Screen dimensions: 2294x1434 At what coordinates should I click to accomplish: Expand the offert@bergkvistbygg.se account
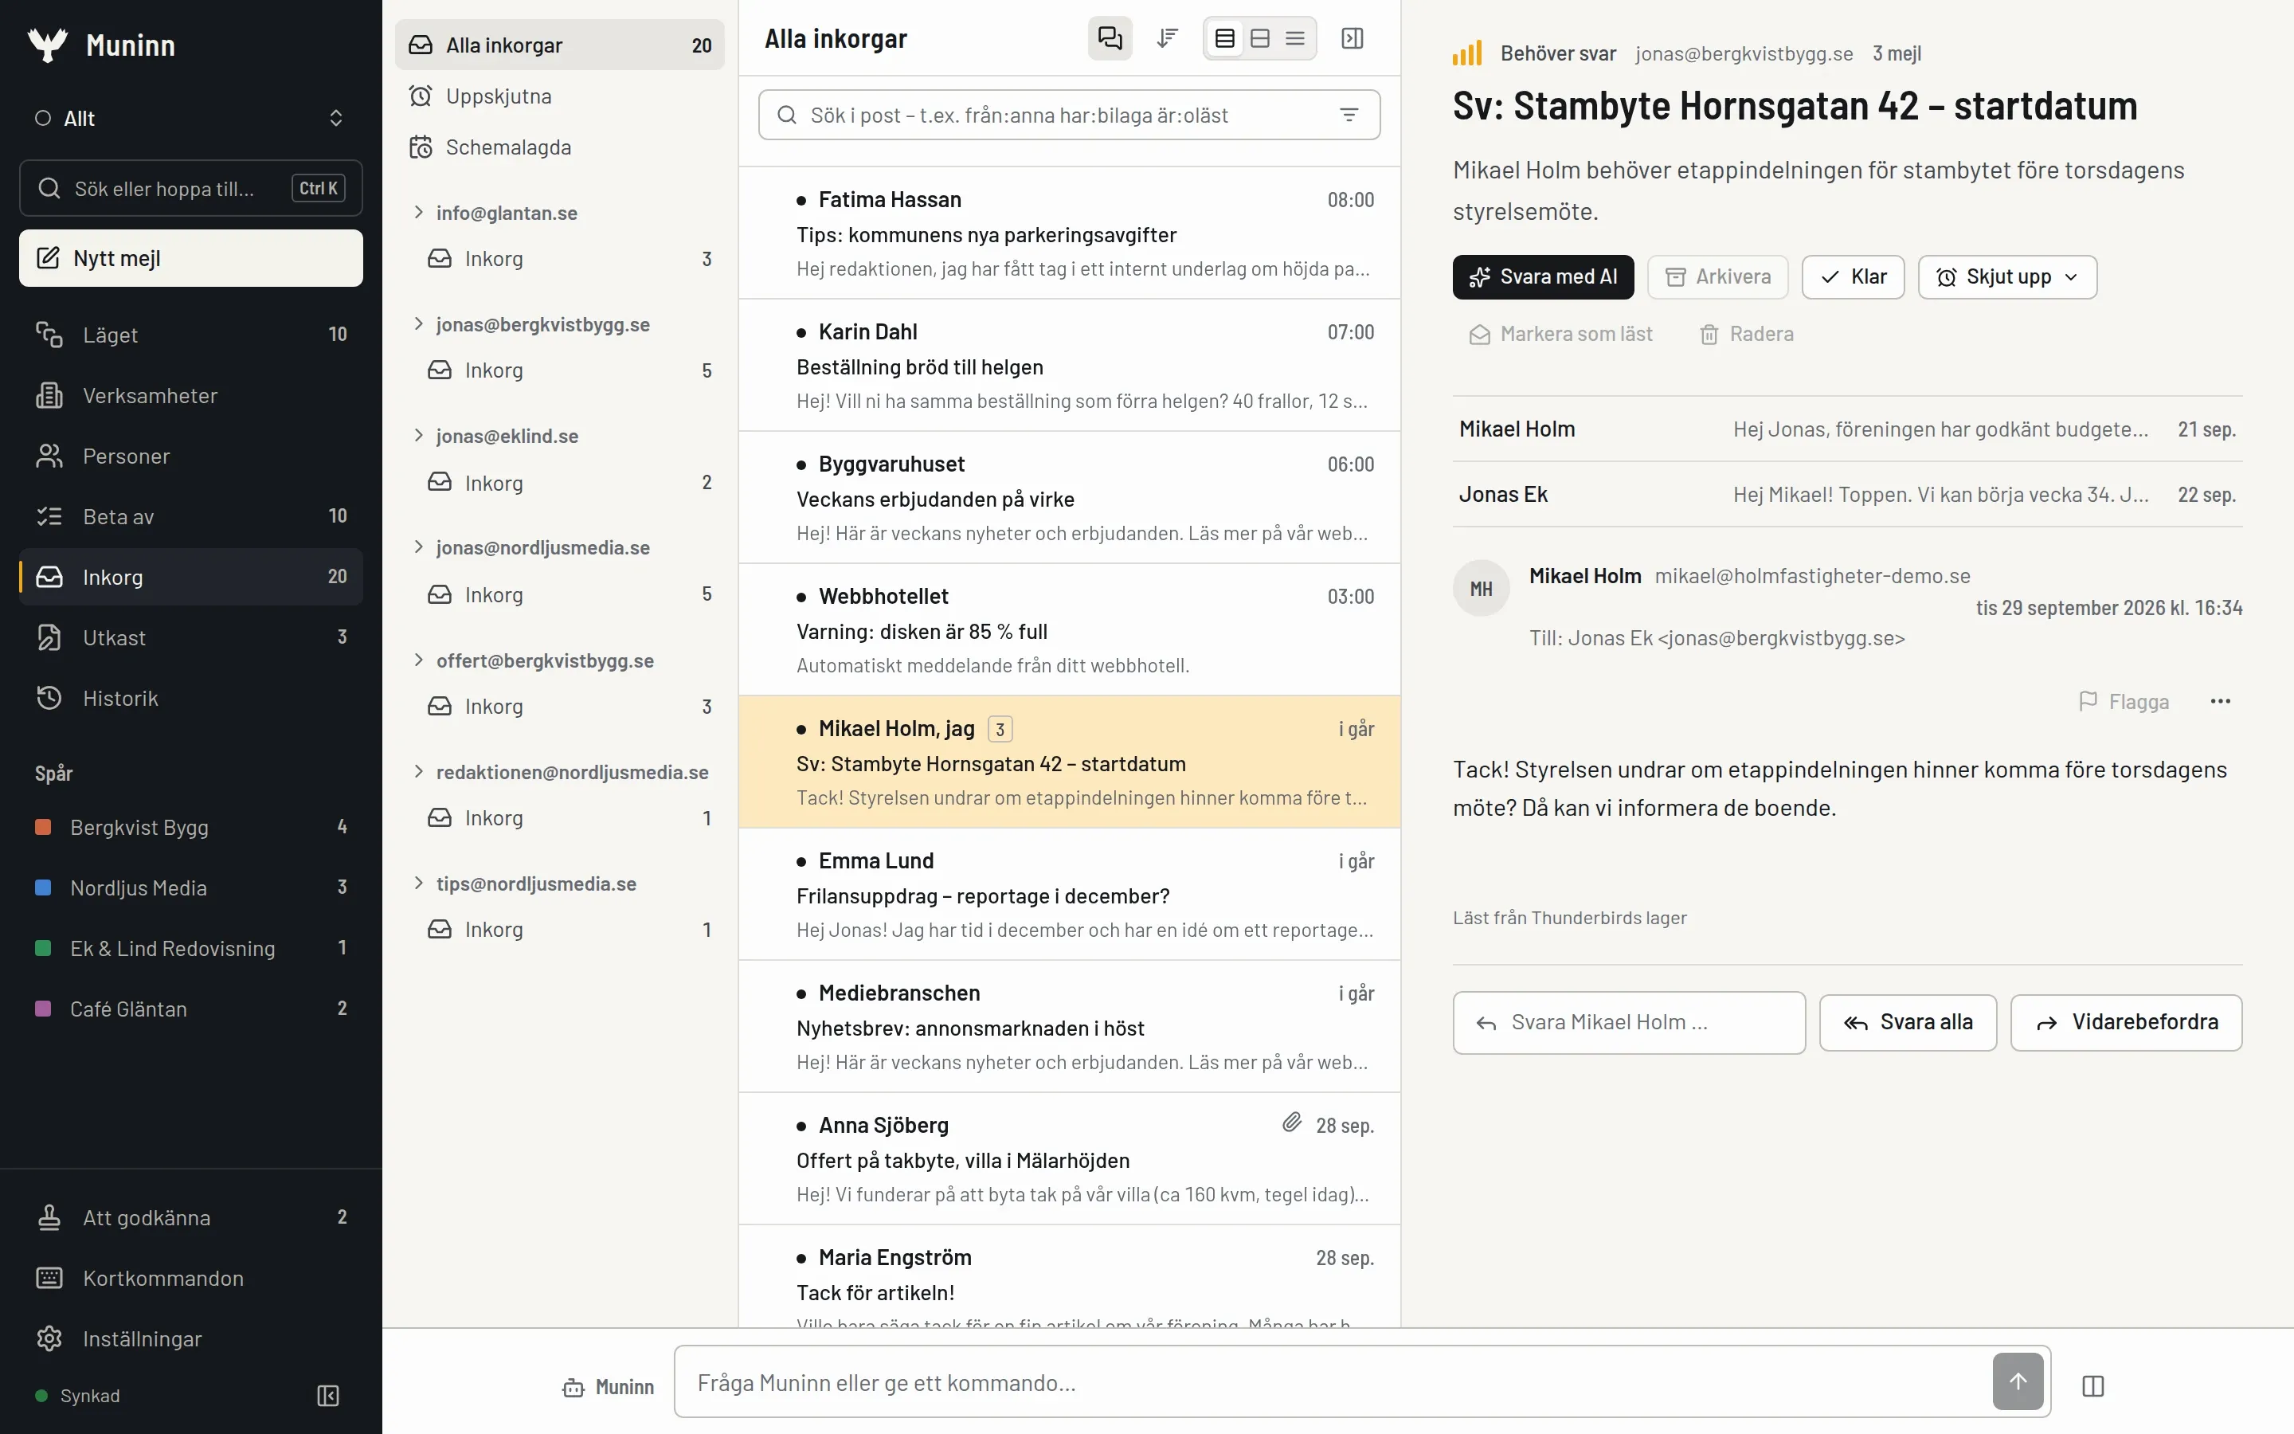pos(418,660)
